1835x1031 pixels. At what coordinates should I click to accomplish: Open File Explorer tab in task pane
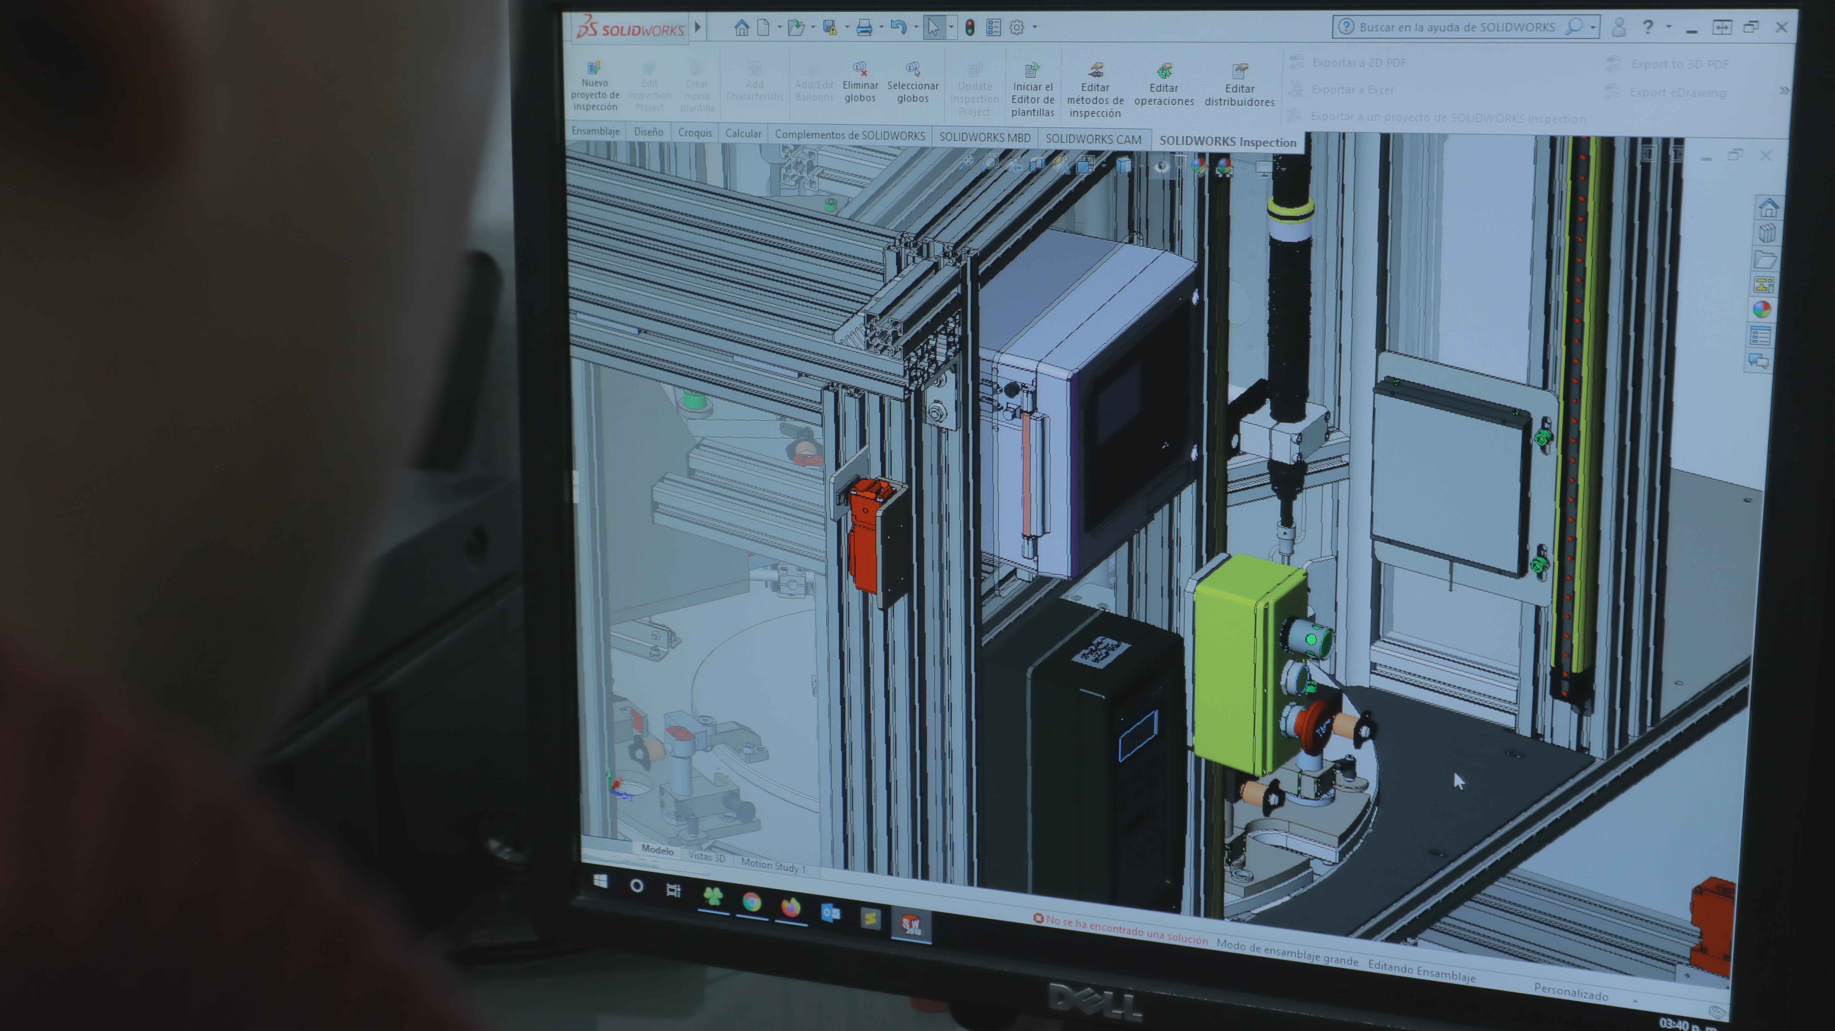[1766, 259]
